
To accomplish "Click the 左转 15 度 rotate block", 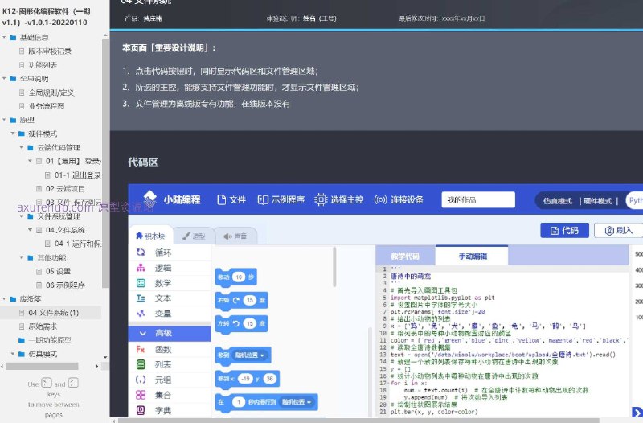I will [x=241, y=324].
